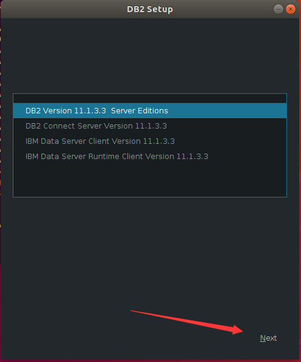This screenshot has height=362, width=301.
Task: Click the orange close icon in title bar
Action: tap(291, 9)
